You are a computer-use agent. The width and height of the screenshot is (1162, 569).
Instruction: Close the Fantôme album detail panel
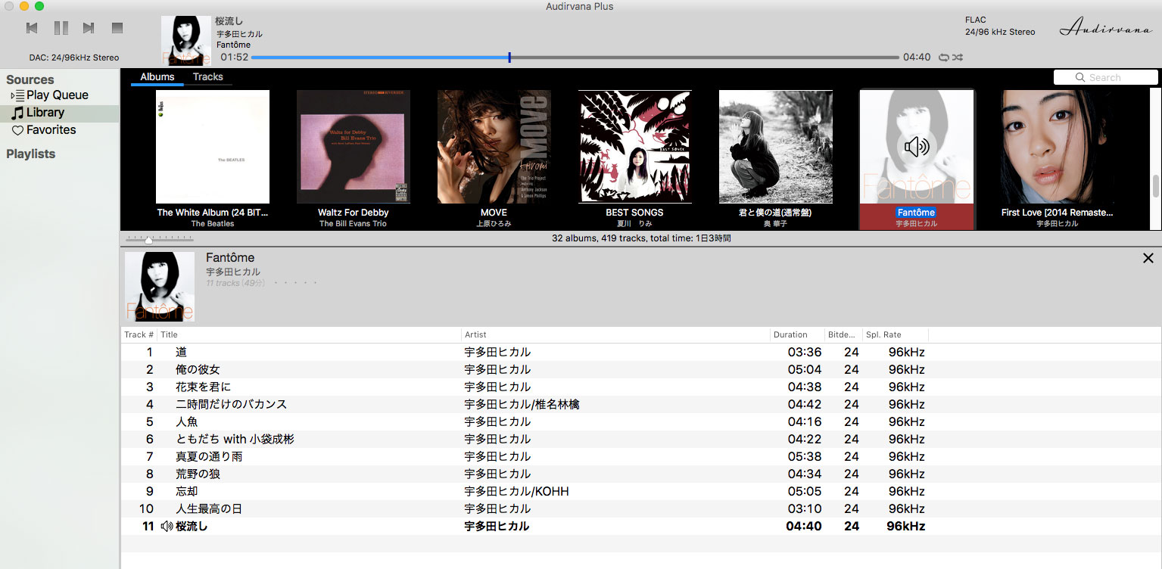[x=1148, y=258]
